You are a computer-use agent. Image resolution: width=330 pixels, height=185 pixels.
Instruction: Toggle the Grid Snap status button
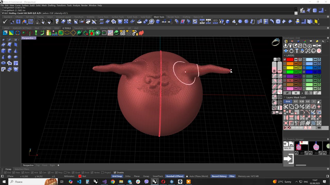click(117, 176)
